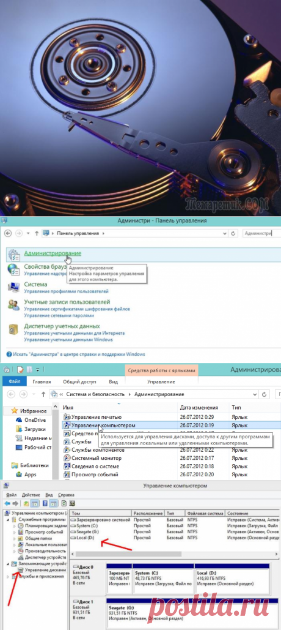Viewport: 281px width, 630px height.
Task: Open the Apps library in navigation pane
Action: click(31, 474)
